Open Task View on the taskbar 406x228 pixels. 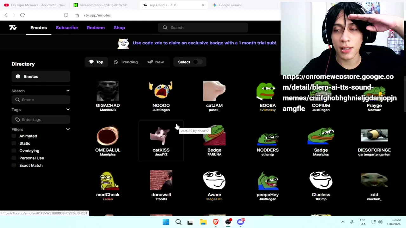coord(190,222)
